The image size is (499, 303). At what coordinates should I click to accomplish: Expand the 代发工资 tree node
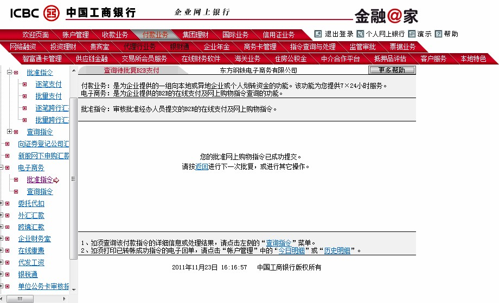(1, 262)
